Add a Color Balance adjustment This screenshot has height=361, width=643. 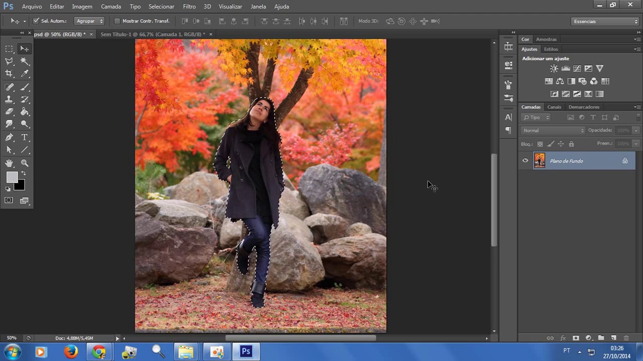560,81
